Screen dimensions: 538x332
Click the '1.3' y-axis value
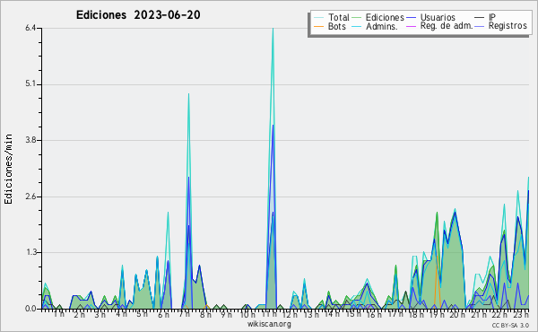tap(30, 252)
